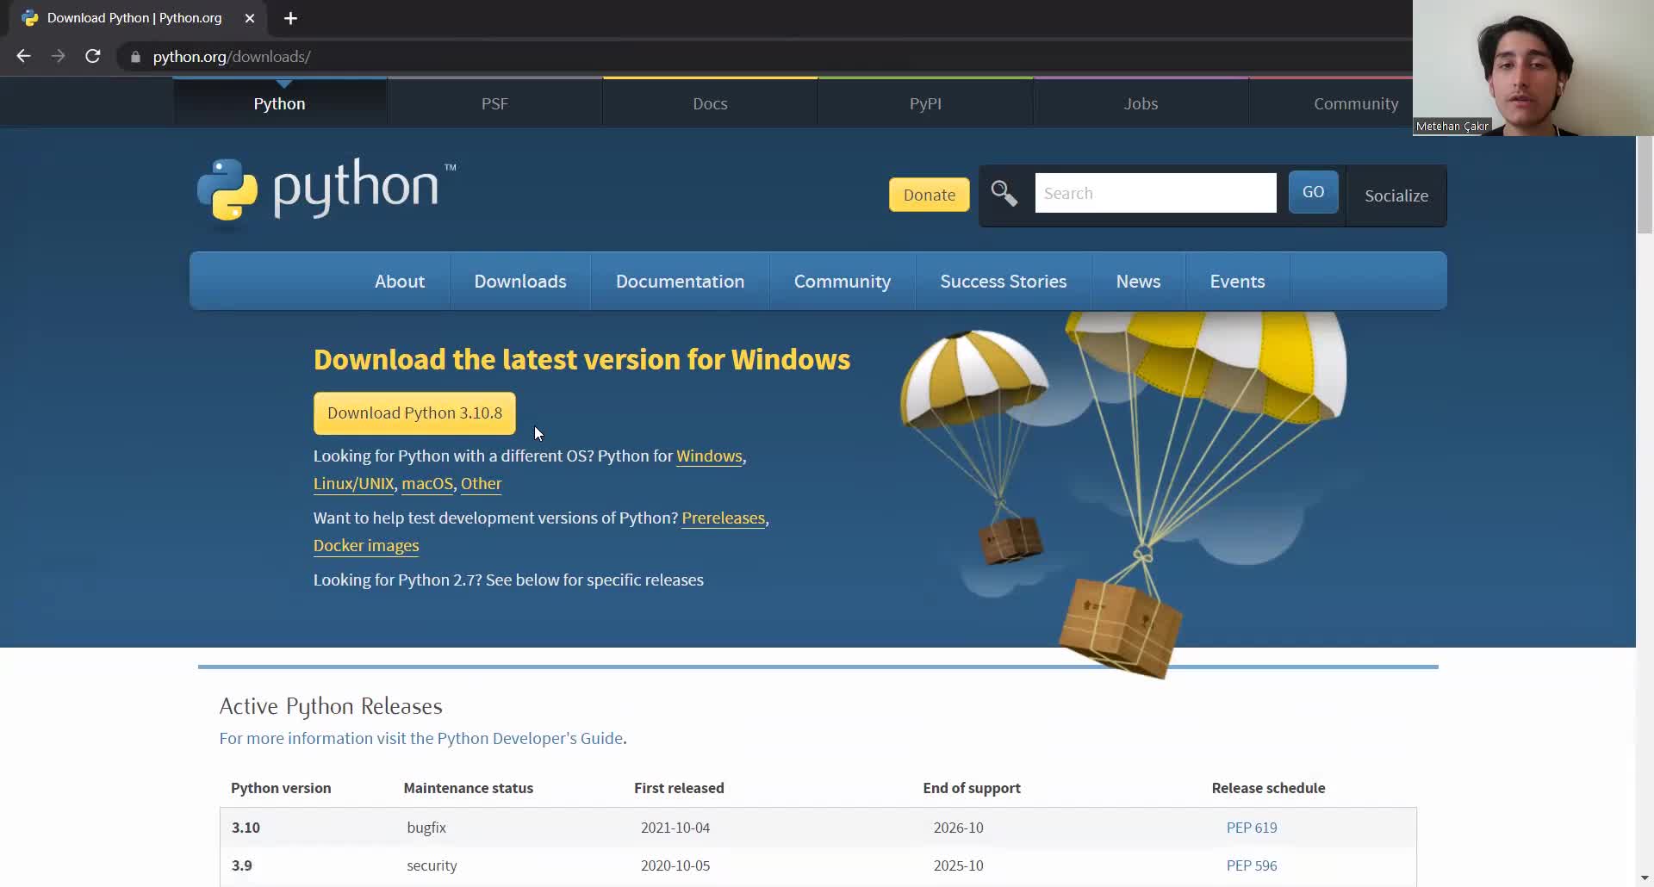Select the Docs top-level tab
Viewport: 1654px width, 887px height.
[x=710, y=103]
